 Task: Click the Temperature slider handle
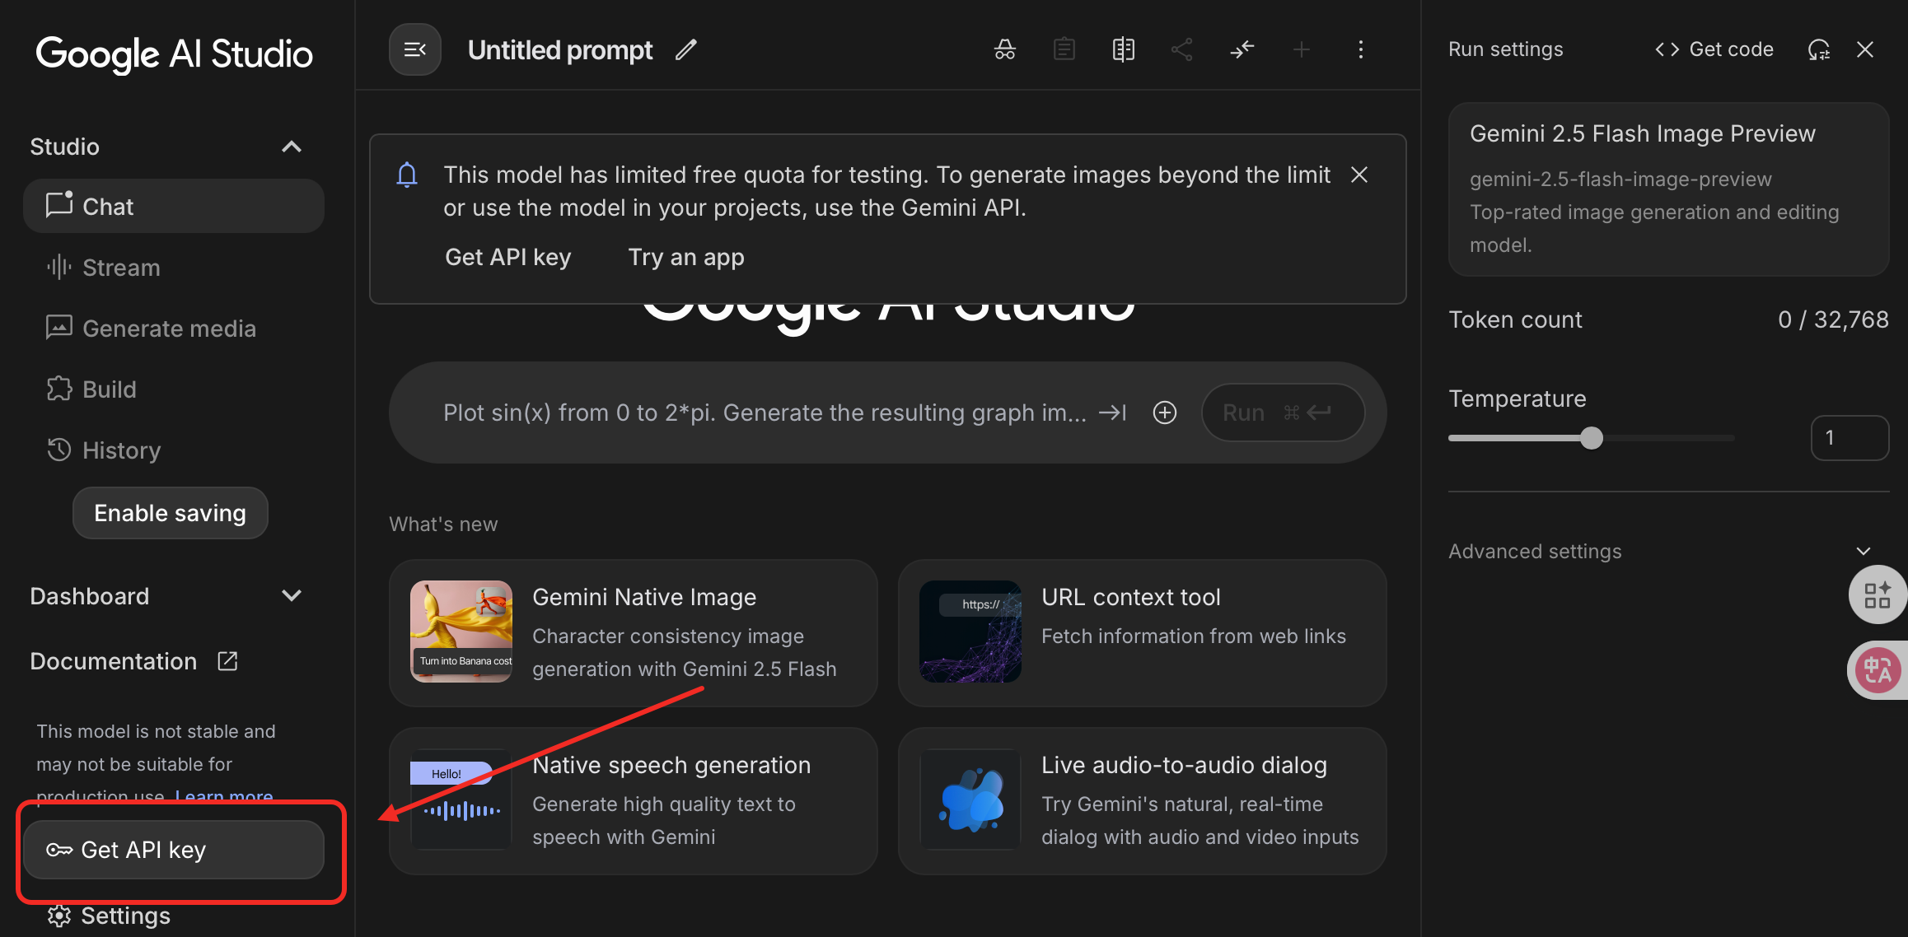coord(1592,438)
